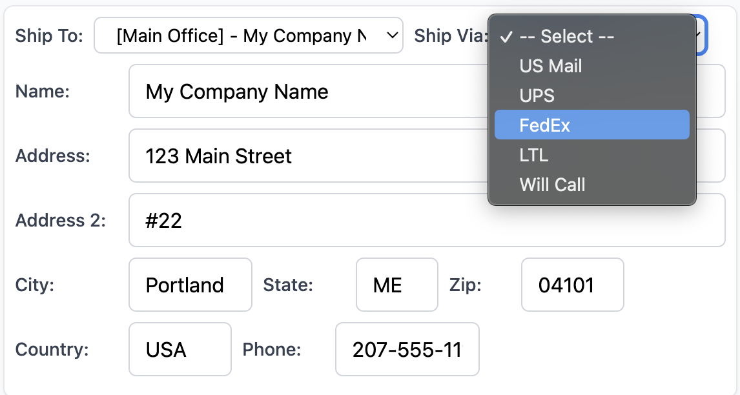This screenshot has width=740, height=395.
Task: Click the 'Ship To:' label text
Action: tap(49, 35)
